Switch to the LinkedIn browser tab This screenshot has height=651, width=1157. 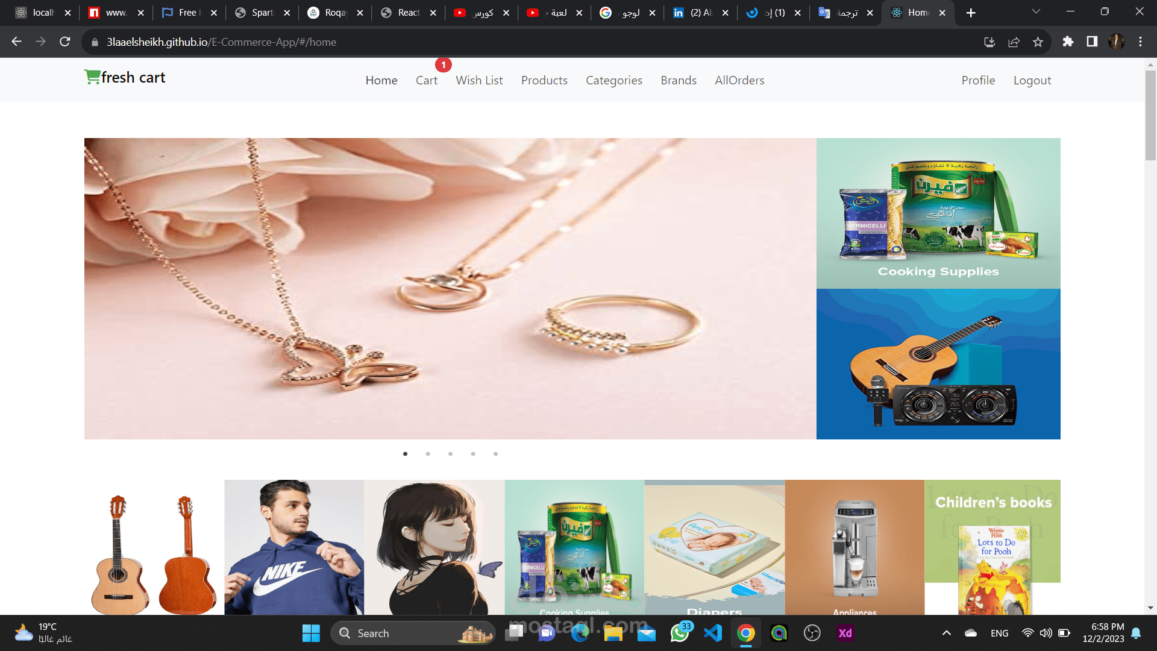pos(700,13)
